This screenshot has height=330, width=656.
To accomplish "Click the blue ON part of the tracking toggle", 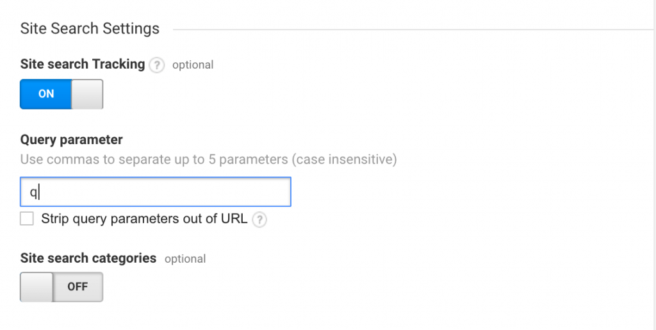I will [46, 94].
